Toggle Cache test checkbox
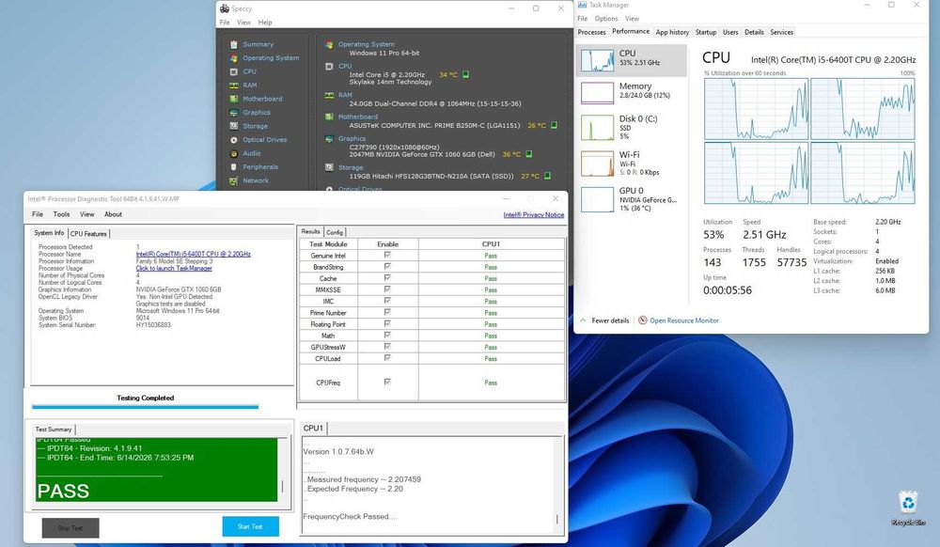This screenshot has height=547, width=940. pyautogui.click(x=387, y=278)
